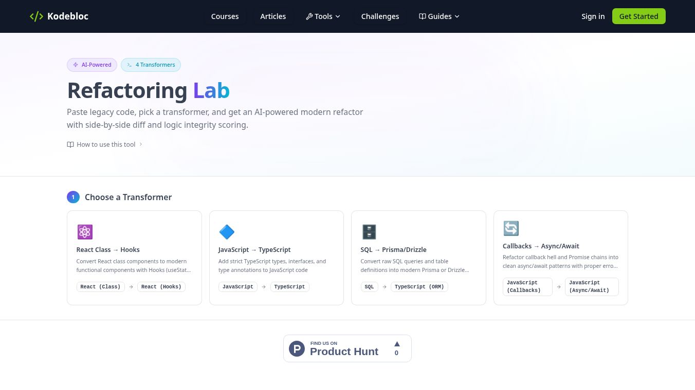This screenshot has width=695, height=390.
Task: Expand the chevron next to Guides
Action: [457, 16]
